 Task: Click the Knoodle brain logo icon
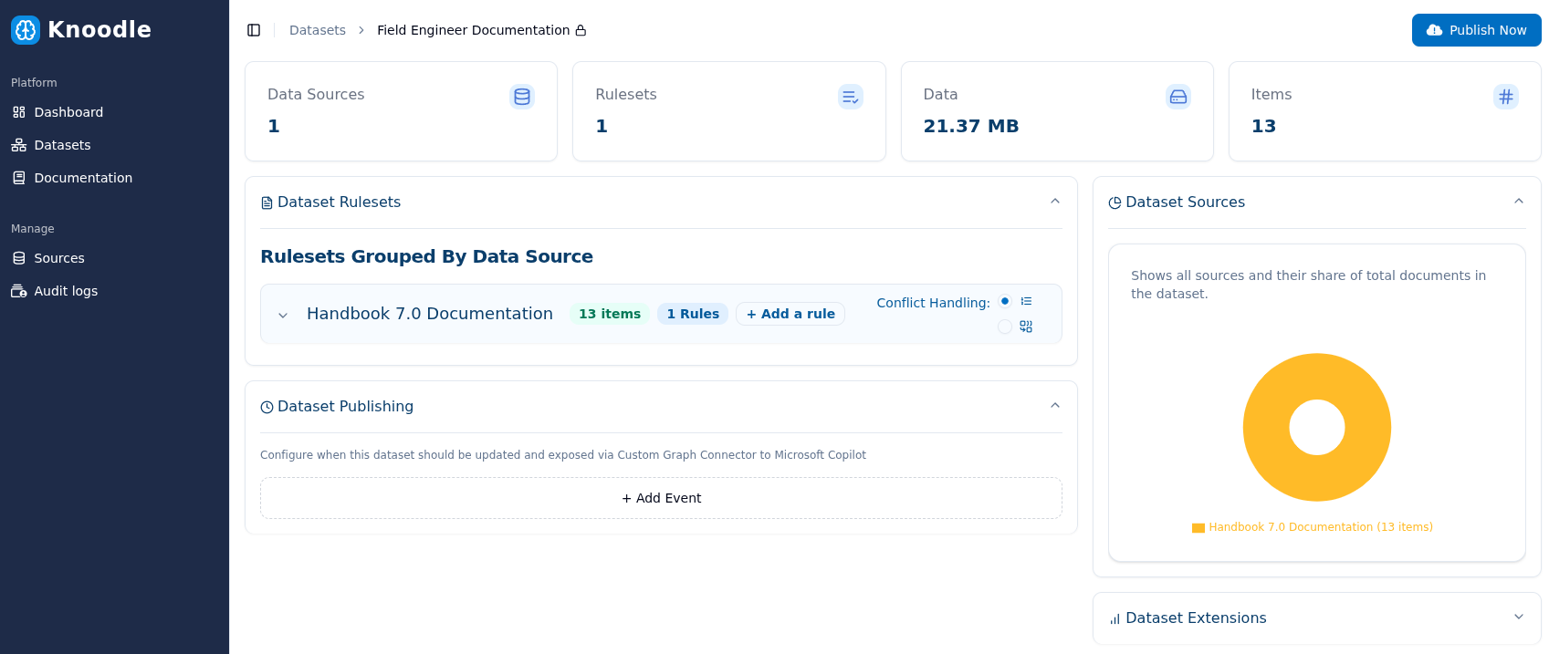click(26, 30)
